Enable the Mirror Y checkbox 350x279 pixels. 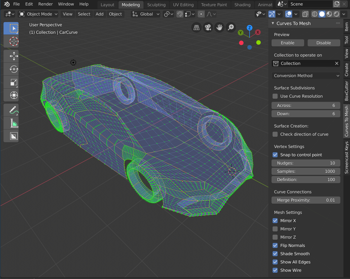[x=275, y=229]
